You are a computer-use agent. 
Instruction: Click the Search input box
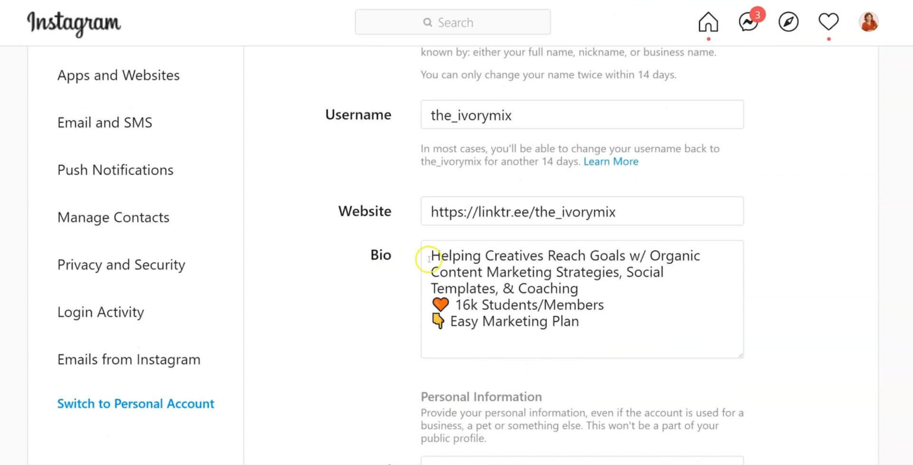(453, 23)
